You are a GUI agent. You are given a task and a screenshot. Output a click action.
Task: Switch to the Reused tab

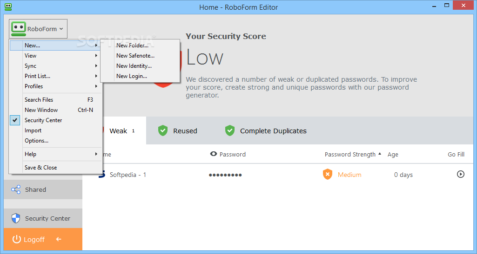[x=178, y=131]
